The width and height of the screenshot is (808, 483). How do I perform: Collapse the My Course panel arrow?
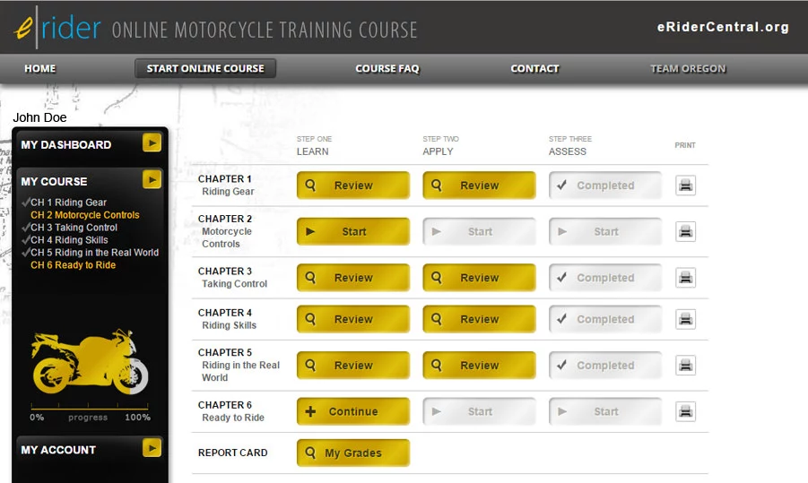pyautogui.click(x=152, y=180)
